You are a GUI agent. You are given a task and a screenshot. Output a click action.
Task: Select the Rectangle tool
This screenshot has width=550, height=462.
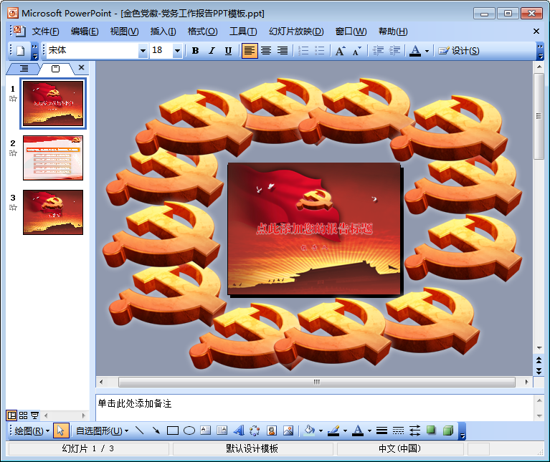click(173, 430)
